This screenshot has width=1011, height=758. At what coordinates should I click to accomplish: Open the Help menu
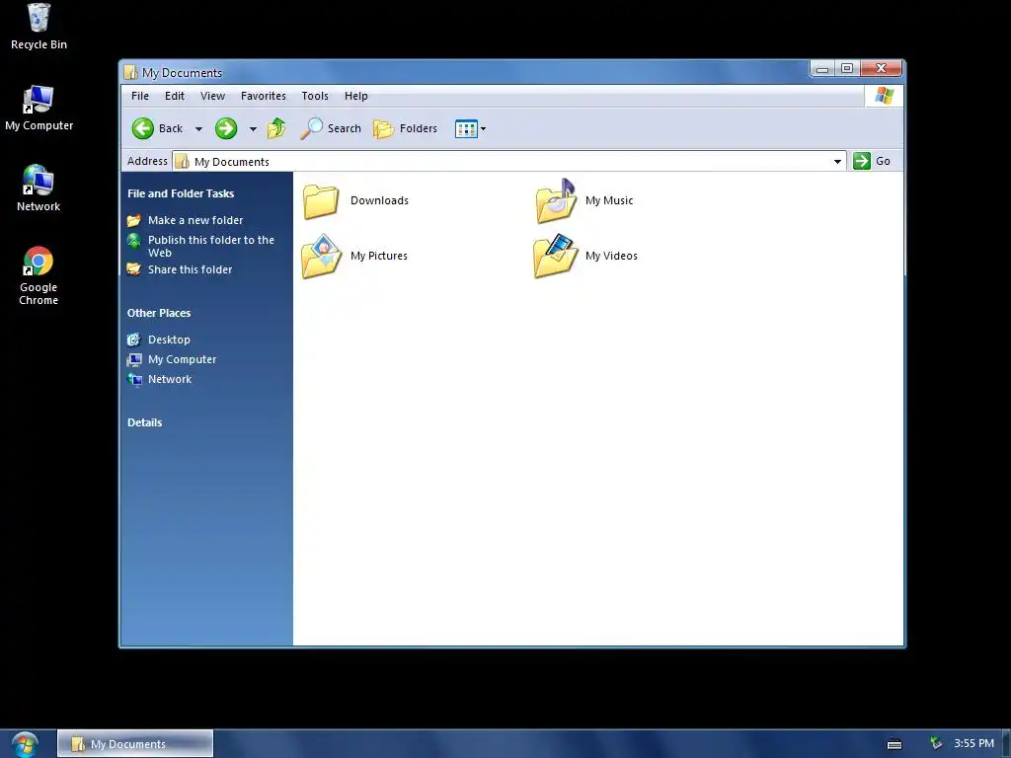pyautogui.click(x=355, y=96)
